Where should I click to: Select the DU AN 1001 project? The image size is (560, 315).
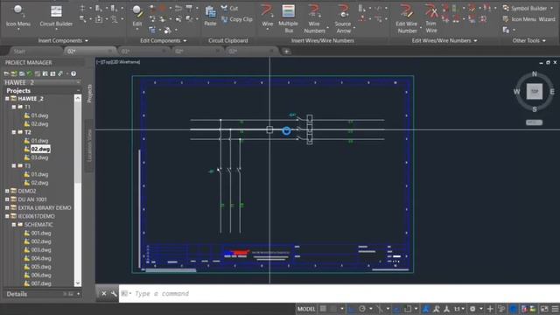32,199
